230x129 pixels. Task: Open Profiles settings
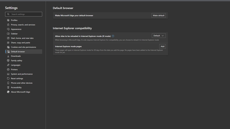(x=24, y=20)
